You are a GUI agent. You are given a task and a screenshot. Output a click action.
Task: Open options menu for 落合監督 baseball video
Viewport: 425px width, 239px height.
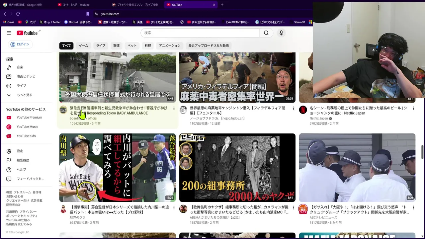point(174,207)
